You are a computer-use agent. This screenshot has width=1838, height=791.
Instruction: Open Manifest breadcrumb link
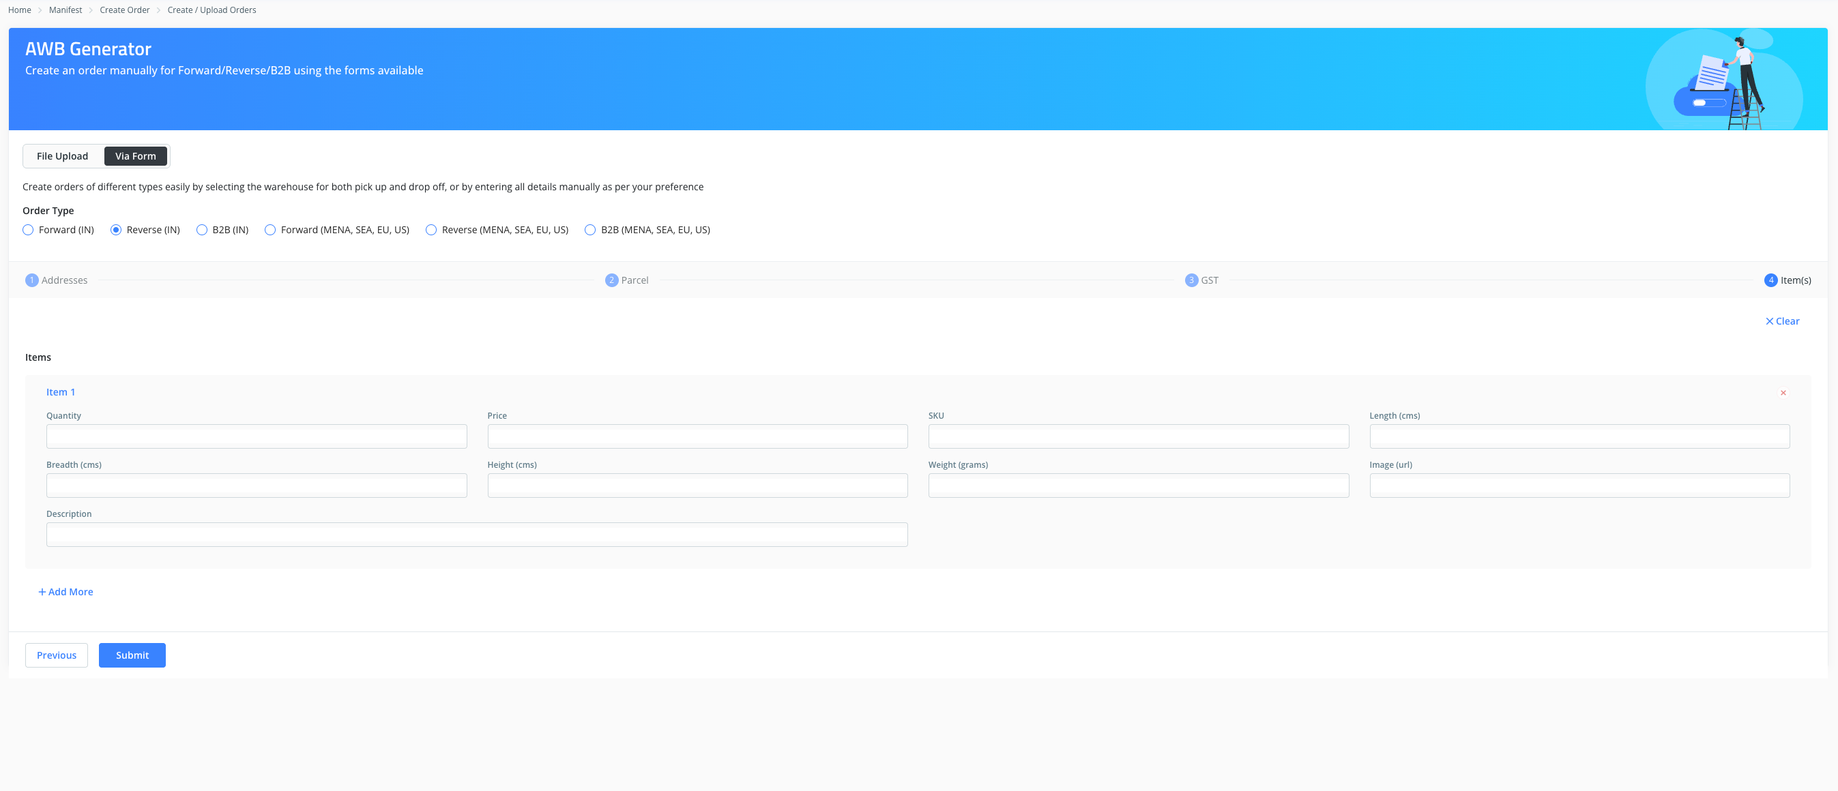click(x=65, y=10)
